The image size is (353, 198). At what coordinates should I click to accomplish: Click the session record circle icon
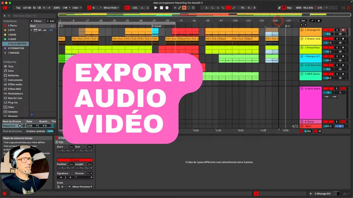coord(193,8)
